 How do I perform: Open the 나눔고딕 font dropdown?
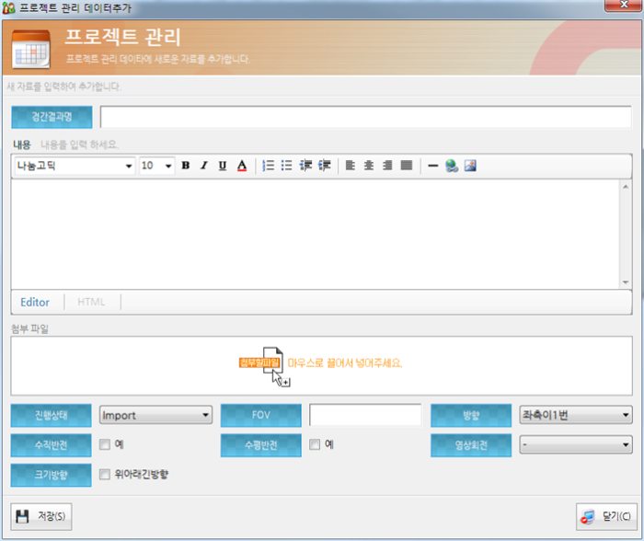click(74, 167)
